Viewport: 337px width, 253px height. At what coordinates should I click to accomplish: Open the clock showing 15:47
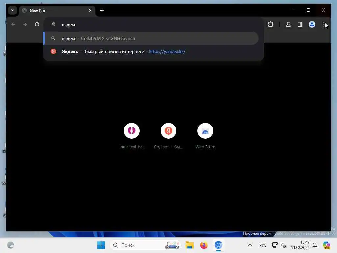[x=300, y=245]
